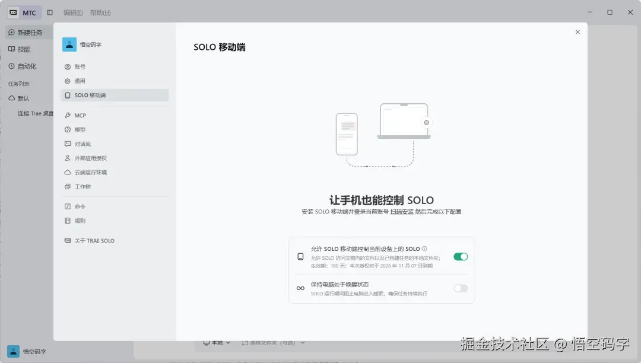This screenshot has width=641, height=363.
Task: Minimize the MTC window
Action: (x=589, y=12)
